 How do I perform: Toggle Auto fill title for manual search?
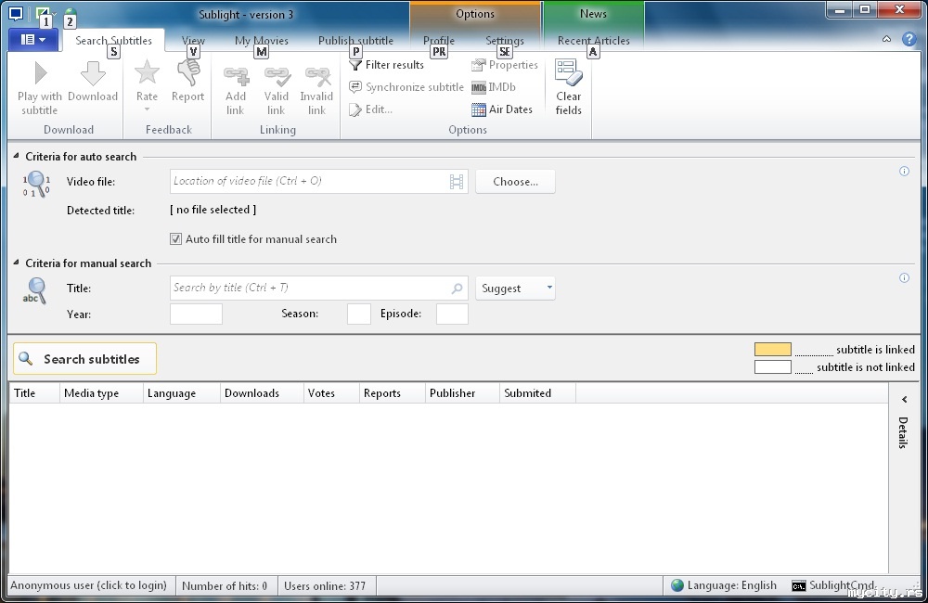pos(175,239)
